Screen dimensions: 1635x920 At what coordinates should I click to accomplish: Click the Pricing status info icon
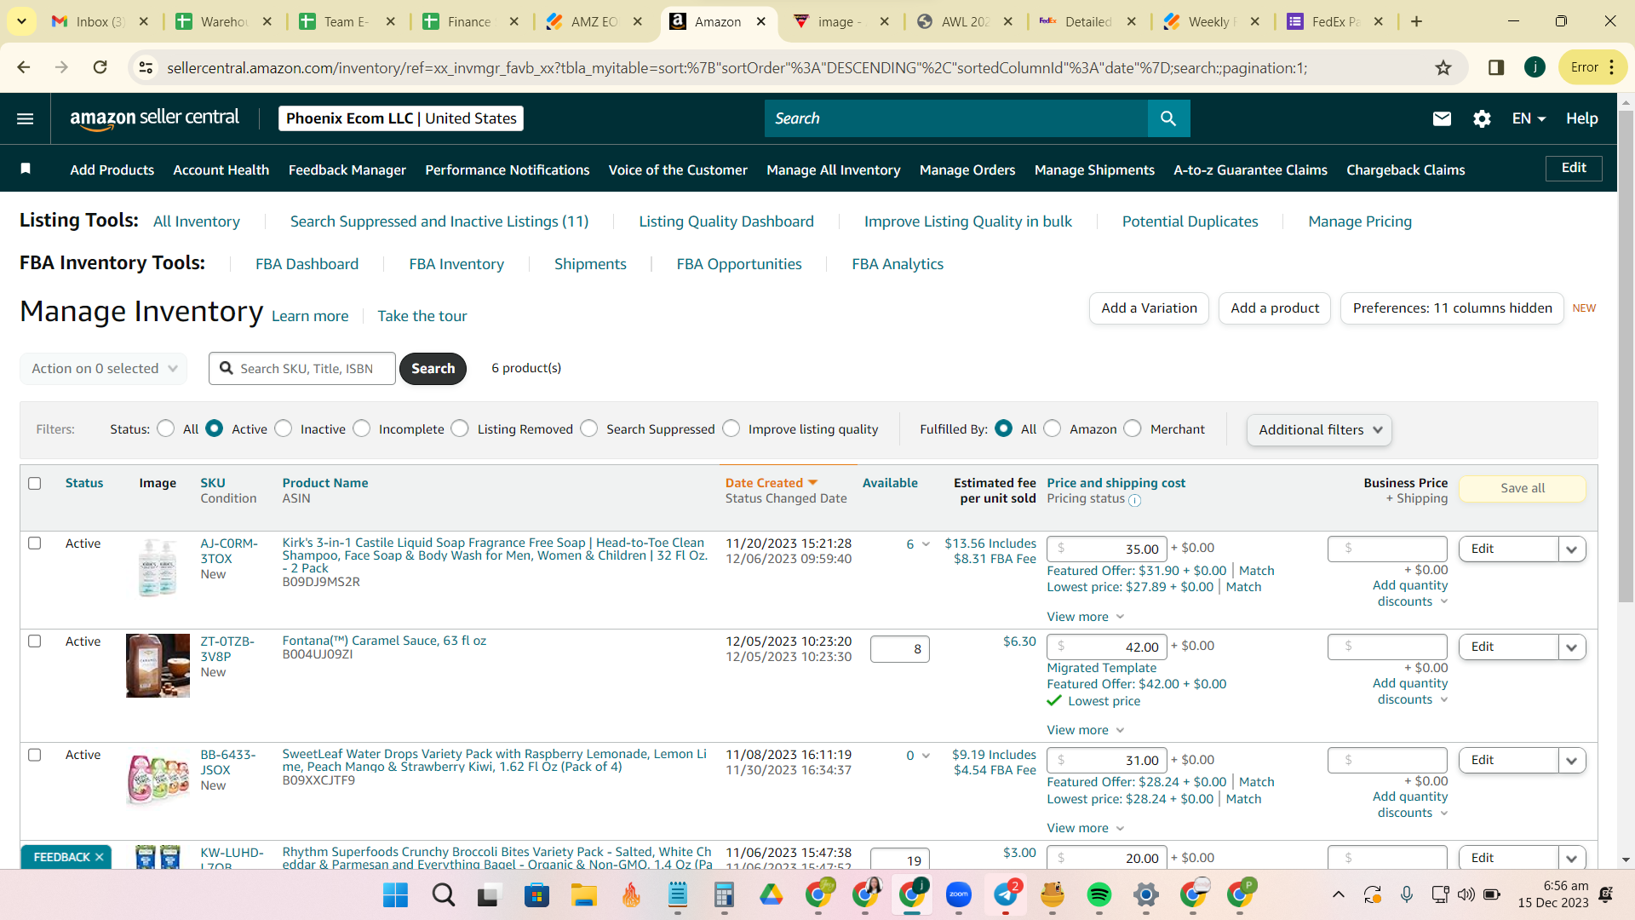point(1134,500)
